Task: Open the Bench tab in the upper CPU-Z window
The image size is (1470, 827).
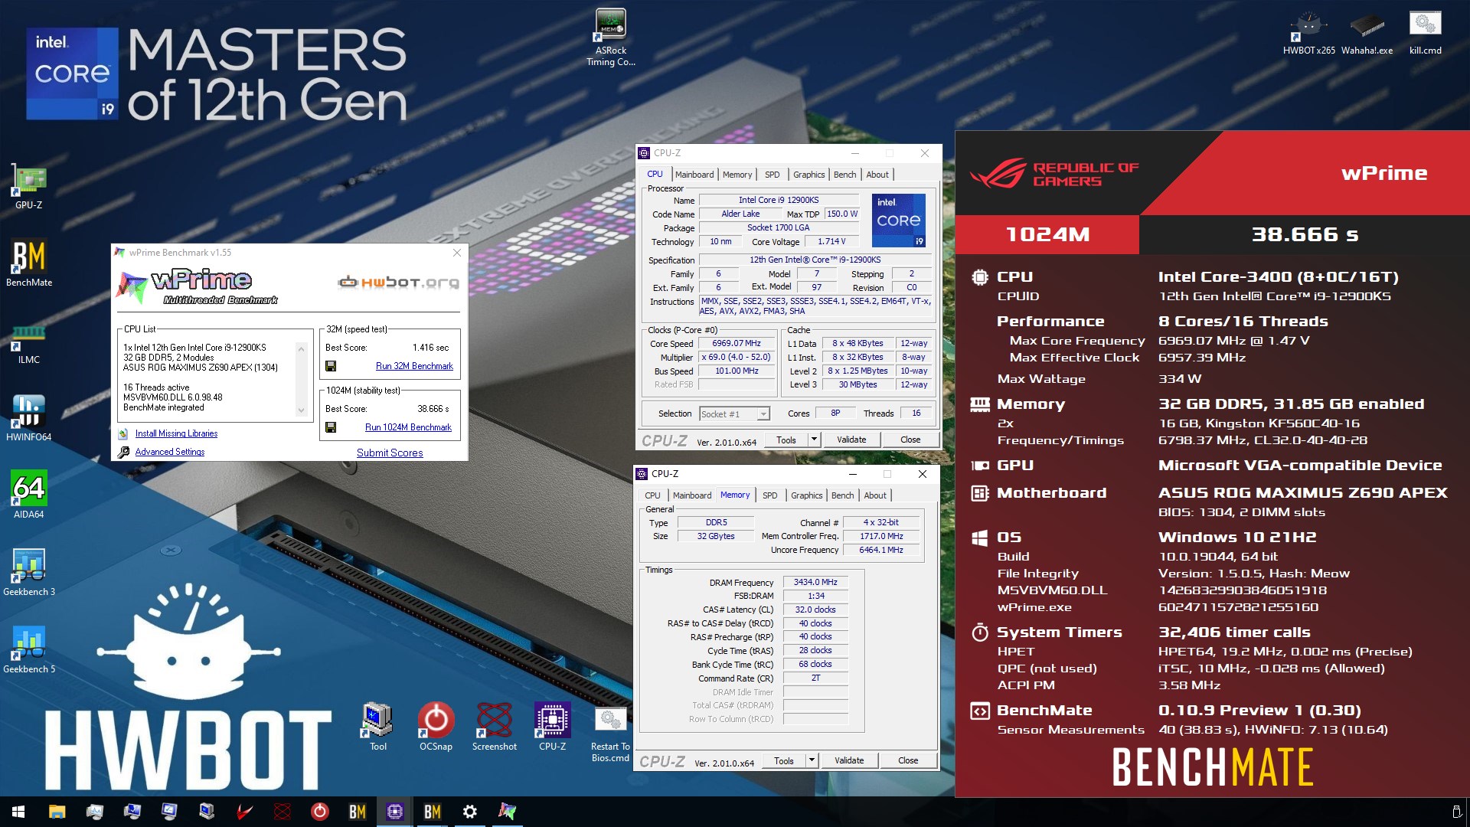Action: coord(844,175)
